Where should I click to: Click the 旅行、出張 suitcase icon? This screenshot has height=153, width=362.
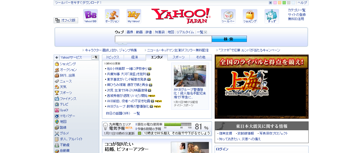(x=57, y=75)
